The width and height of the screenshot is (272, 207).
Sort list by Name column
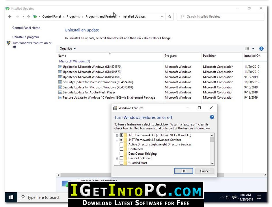(x=62, y=56)
